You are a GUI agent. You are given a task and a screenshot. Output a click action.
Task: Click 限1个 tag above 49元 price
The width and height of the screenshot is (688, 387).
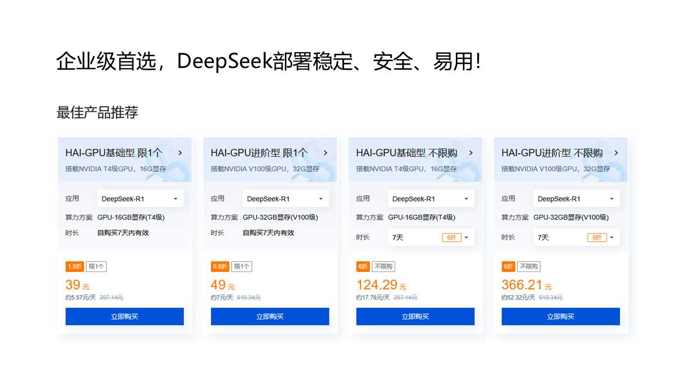(x=242, y=267)
